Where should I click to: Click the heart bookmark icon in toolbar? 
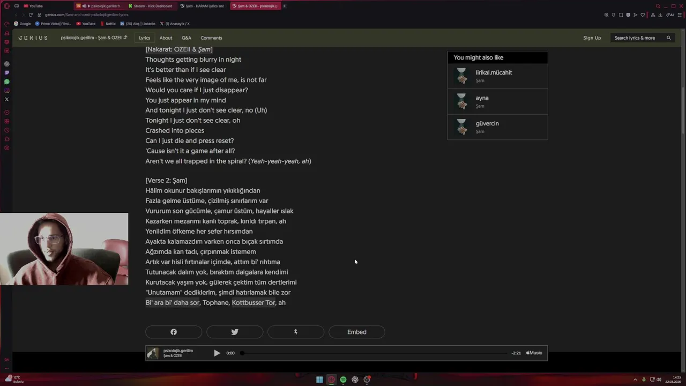tap(643, 14)
